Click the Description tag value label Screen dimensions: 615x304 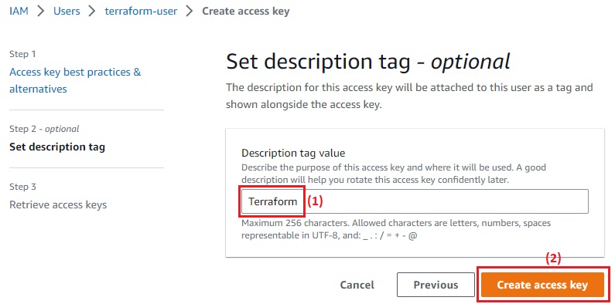point(293,153)
